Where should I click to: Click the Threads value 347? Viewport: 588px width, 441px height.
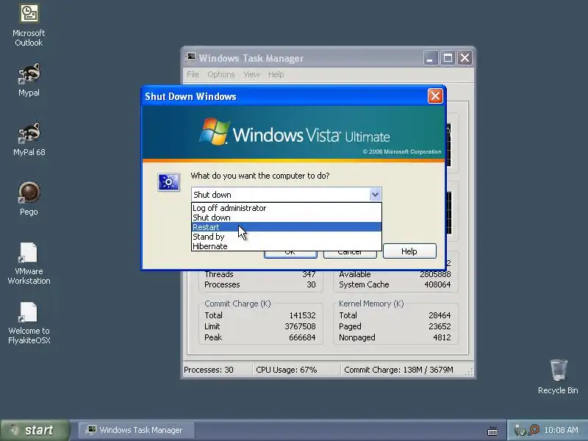click(309, 274)
